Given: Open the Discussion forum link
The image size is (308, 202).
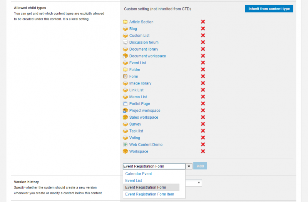Looking at the screenshot, I should pos(144,42).
